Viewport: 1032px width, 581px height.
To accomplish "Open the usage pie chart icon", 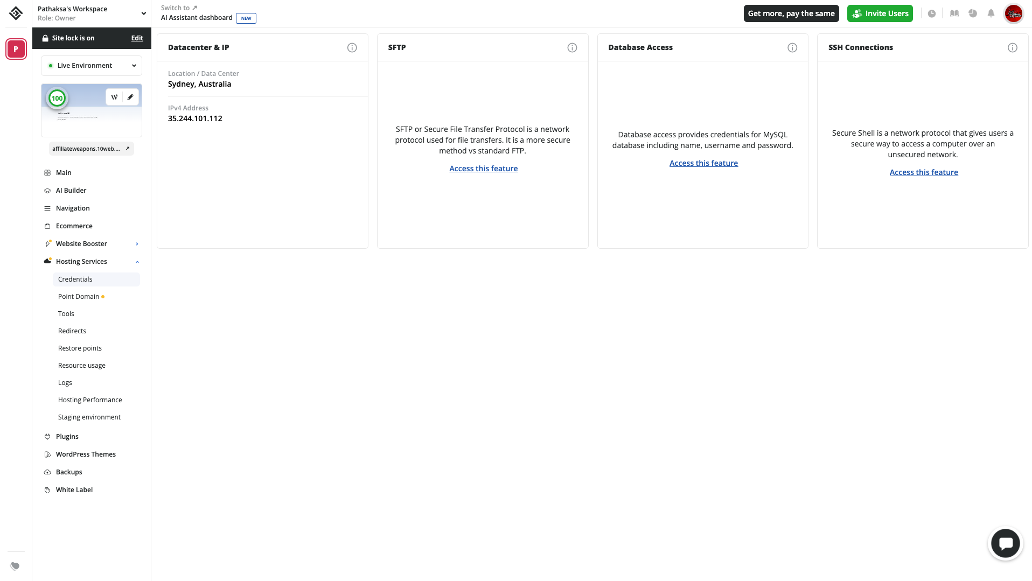I will click(973, 13).
